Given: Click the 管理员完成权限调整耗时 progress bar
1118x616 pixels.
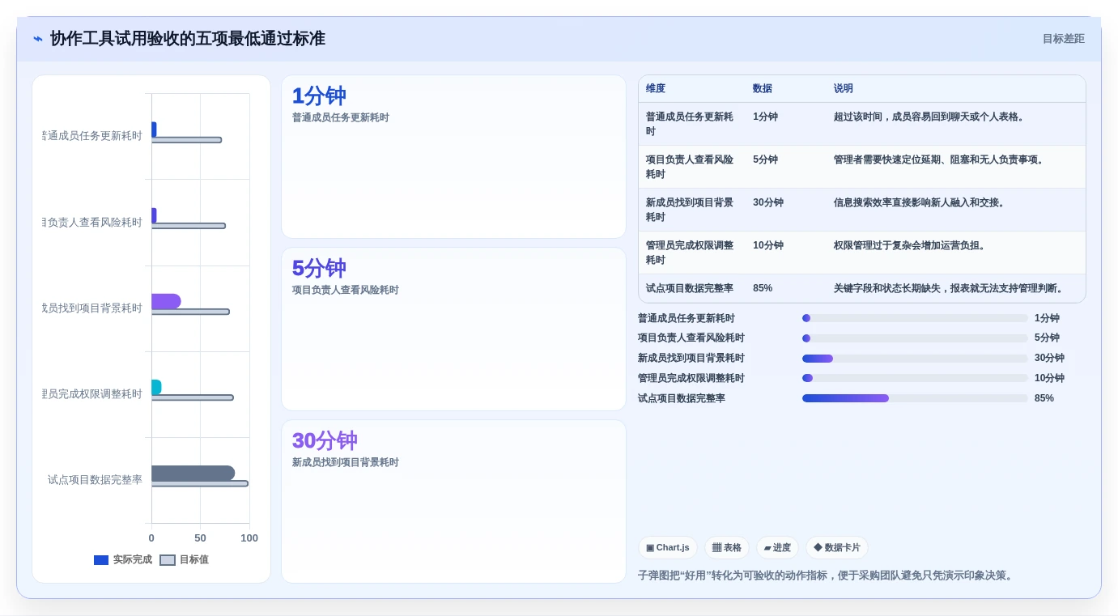Looking at the screenshot, I should (915, 378).
